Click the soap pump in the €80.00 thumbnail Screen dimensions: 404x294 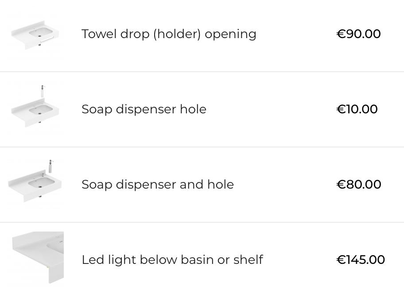click(50, 166)
